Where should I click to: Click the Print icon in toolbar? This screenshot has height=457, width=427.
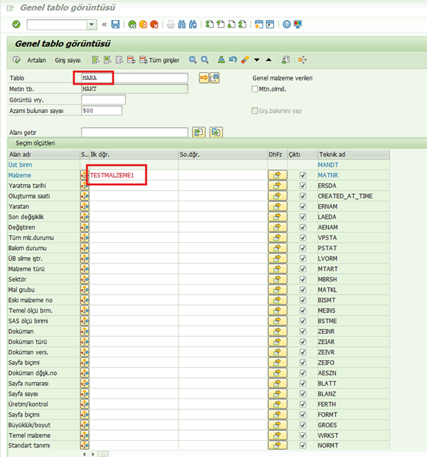pyautogui.click(x=170, y=24)
